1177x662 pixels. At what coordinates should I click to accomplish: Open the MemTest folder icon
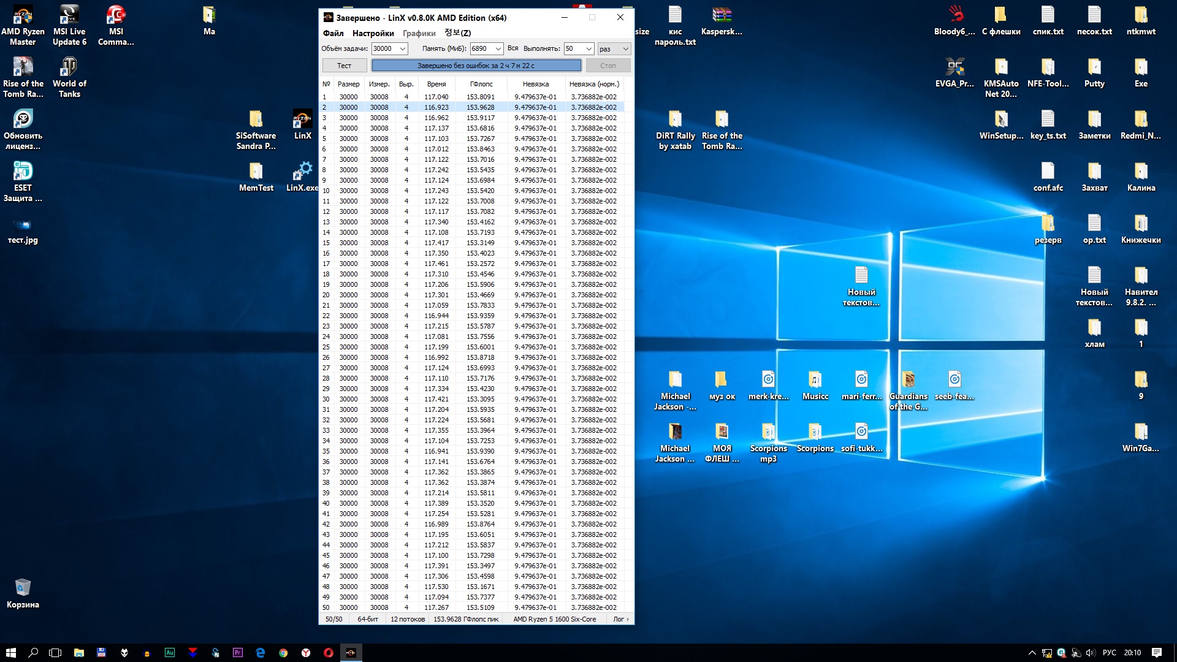click(x=256, y=176)
